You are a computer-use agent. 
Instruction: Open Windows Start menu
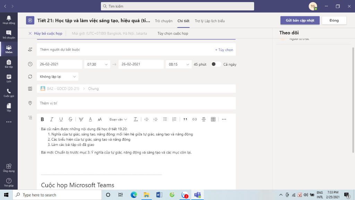pyautogui.click(x=6, y=195)
